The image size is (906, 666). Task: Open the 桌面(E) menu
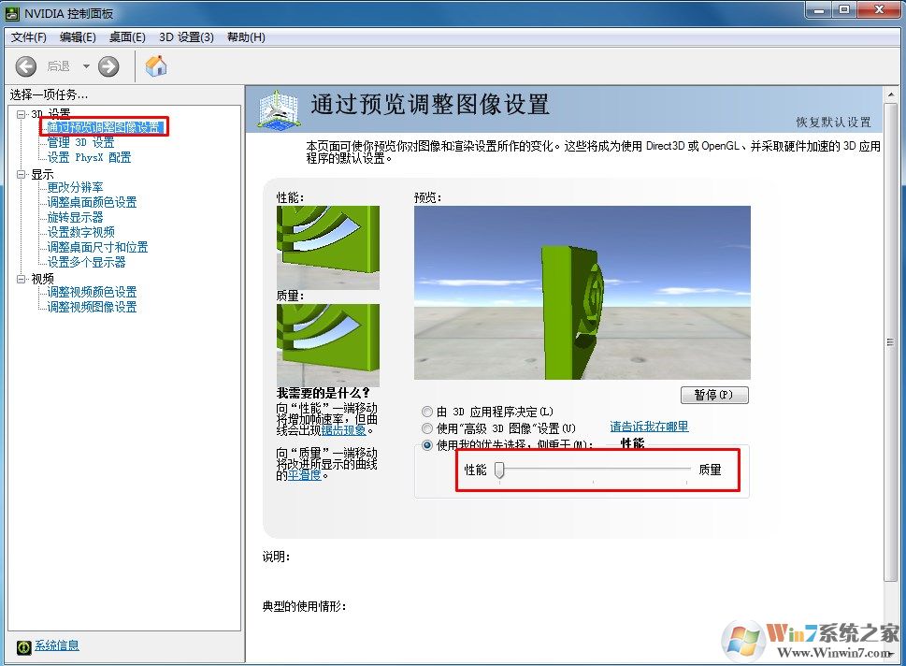point(127,37)
